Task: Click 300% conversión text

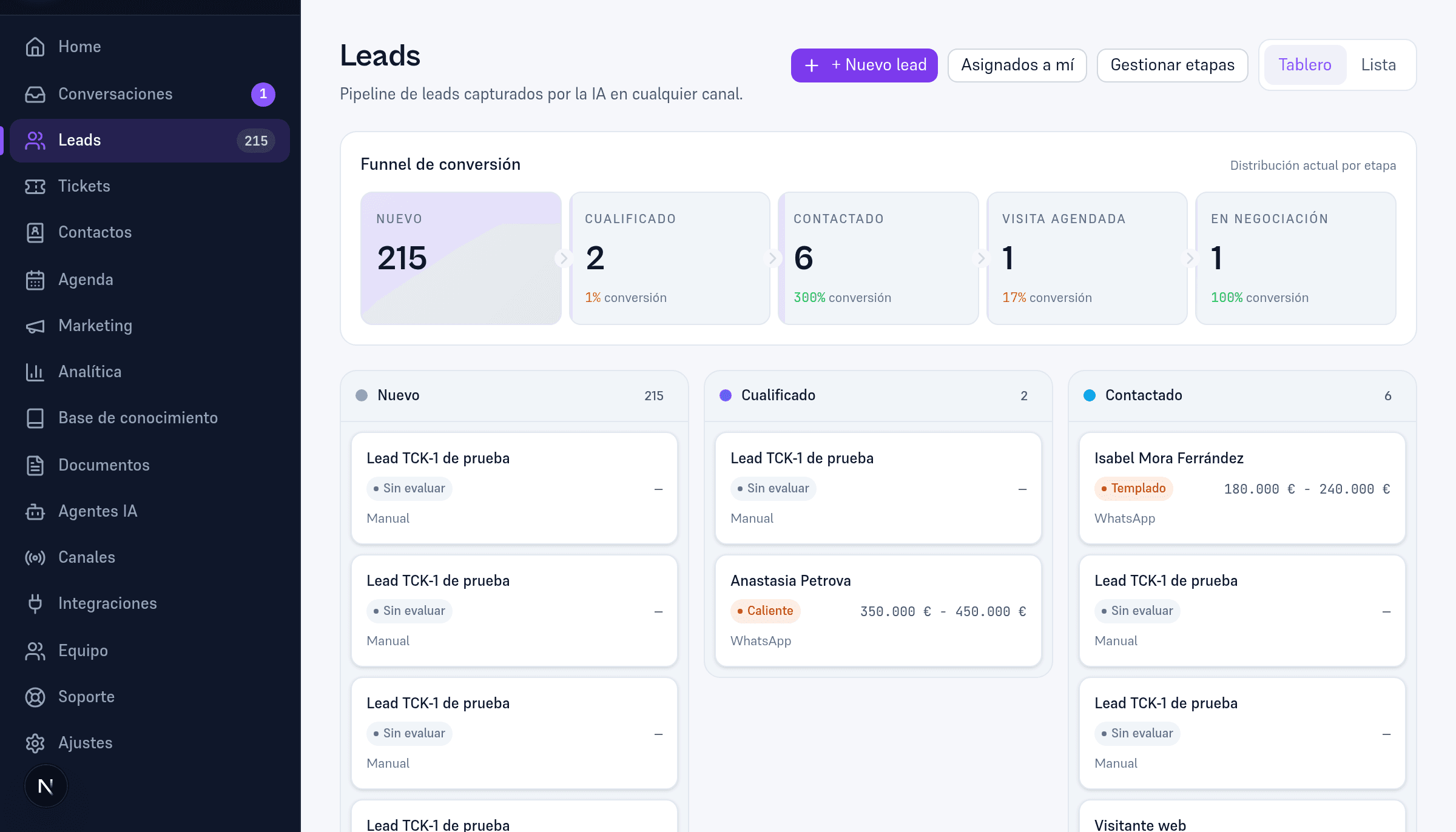Action: (x=843, y=298)
